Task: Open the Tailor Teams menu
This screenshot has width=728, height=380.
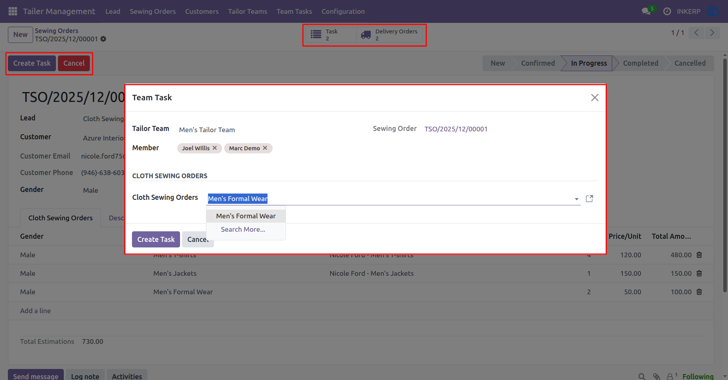Action: click(247, 11)
